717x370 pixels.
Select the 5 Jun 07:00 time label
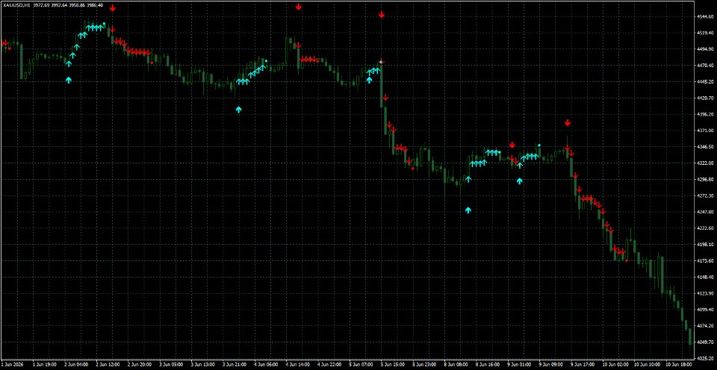click(361, 365)
